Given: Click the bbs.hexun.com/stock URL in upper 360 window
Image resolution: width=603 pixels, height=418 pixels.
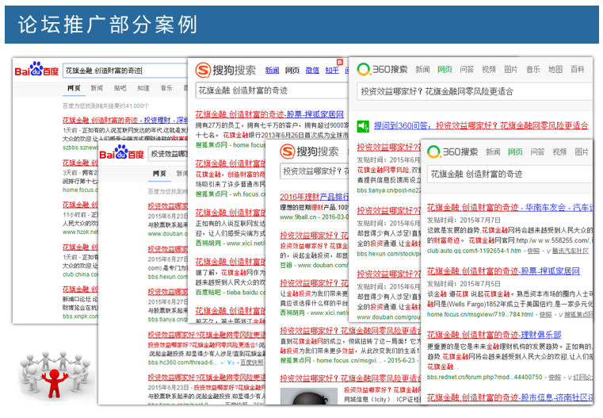Looking at the screenshot, I should tap(389, 254).
